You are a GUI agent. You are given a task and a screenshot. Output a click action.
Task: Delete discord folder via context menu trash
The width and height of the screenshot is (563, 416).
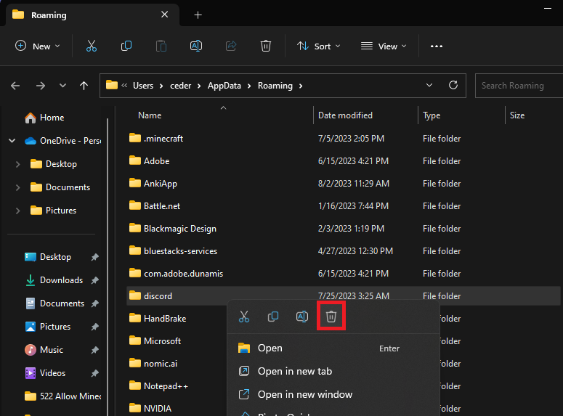331,317
